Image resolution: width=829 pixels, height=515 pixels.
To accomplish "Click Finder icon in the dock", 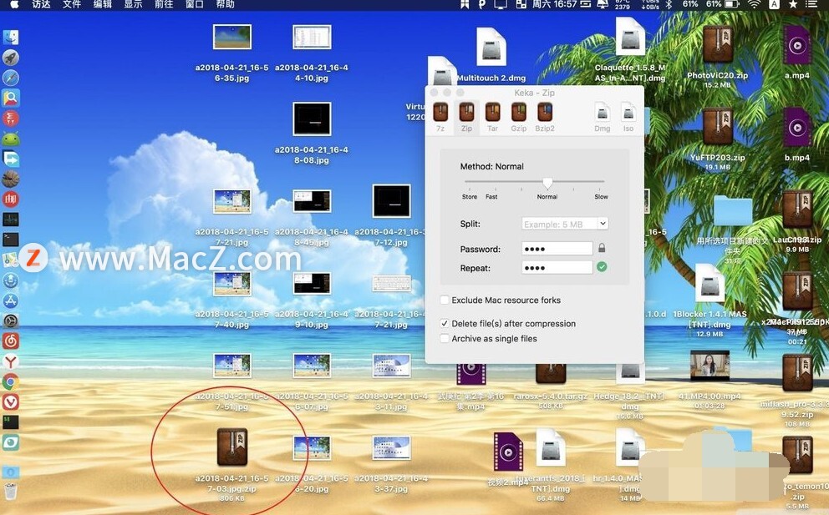I will (x=11, y=37).
